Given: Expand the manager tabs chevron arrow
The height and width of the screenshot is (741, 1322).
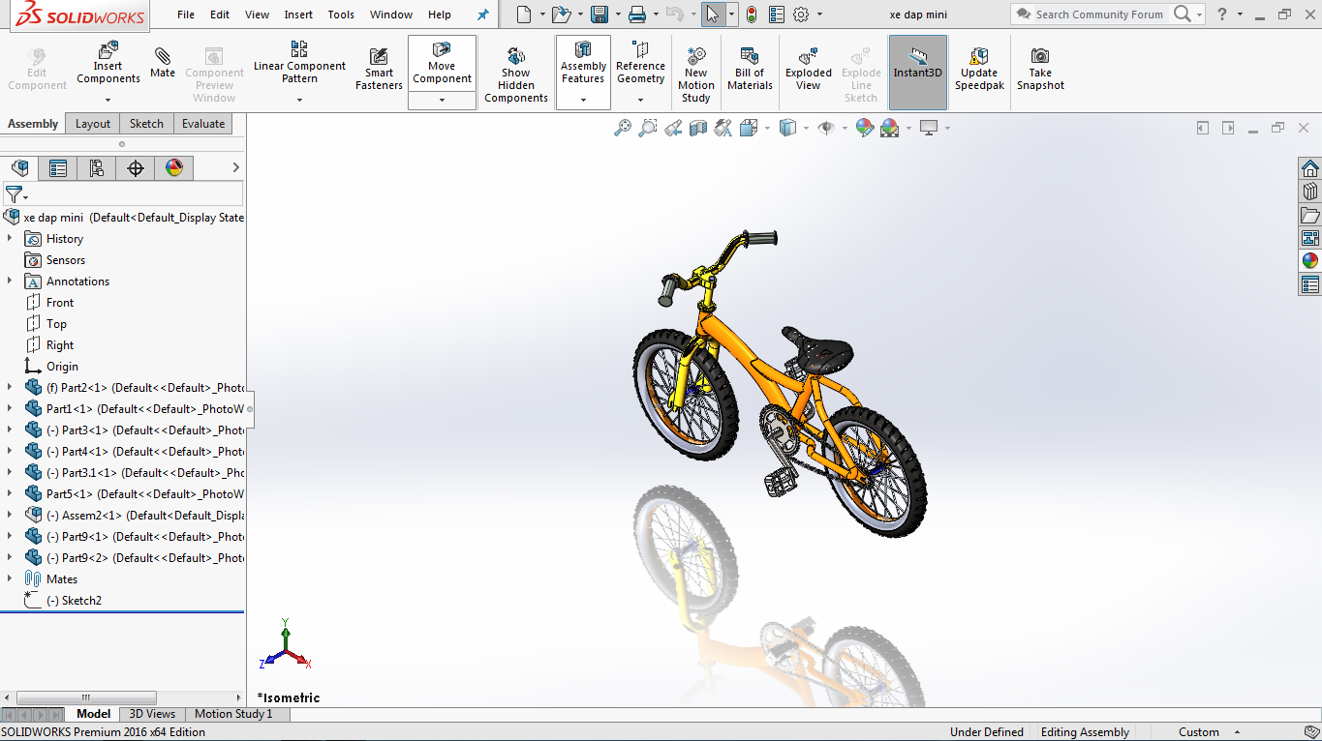Looking at the screenshot, I should coord(235,168).
